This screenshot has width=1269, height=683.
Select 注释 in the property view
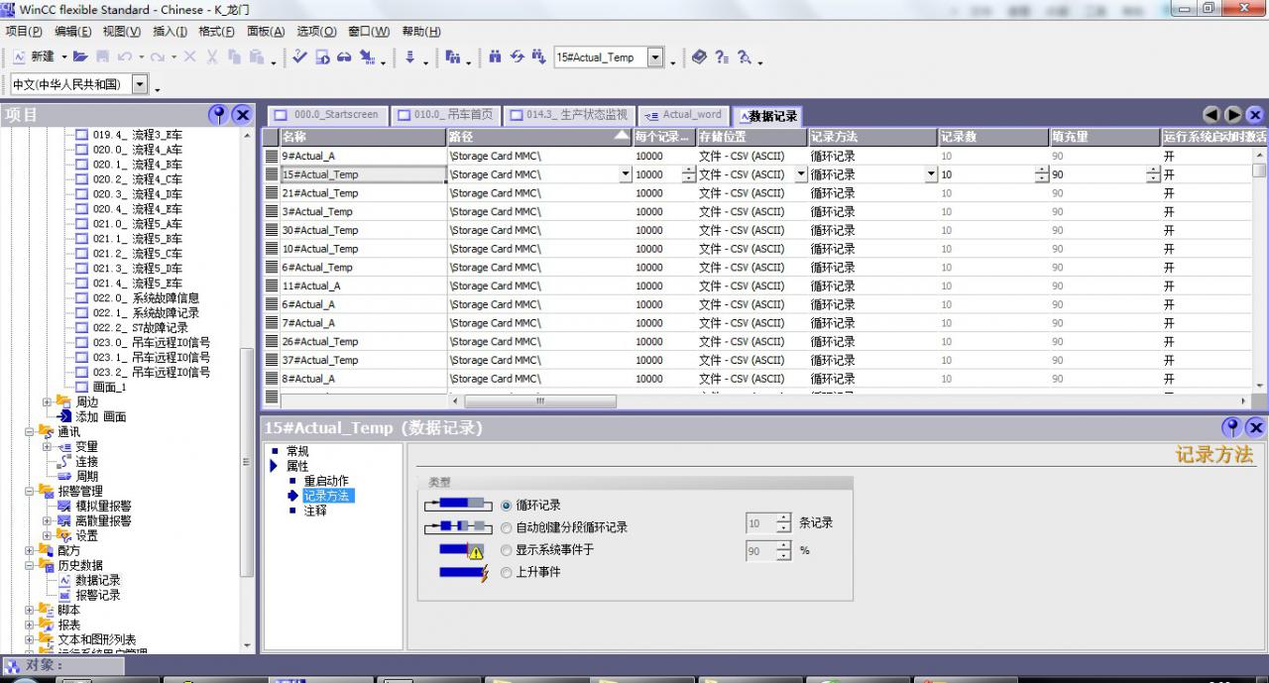coord(314,511)
